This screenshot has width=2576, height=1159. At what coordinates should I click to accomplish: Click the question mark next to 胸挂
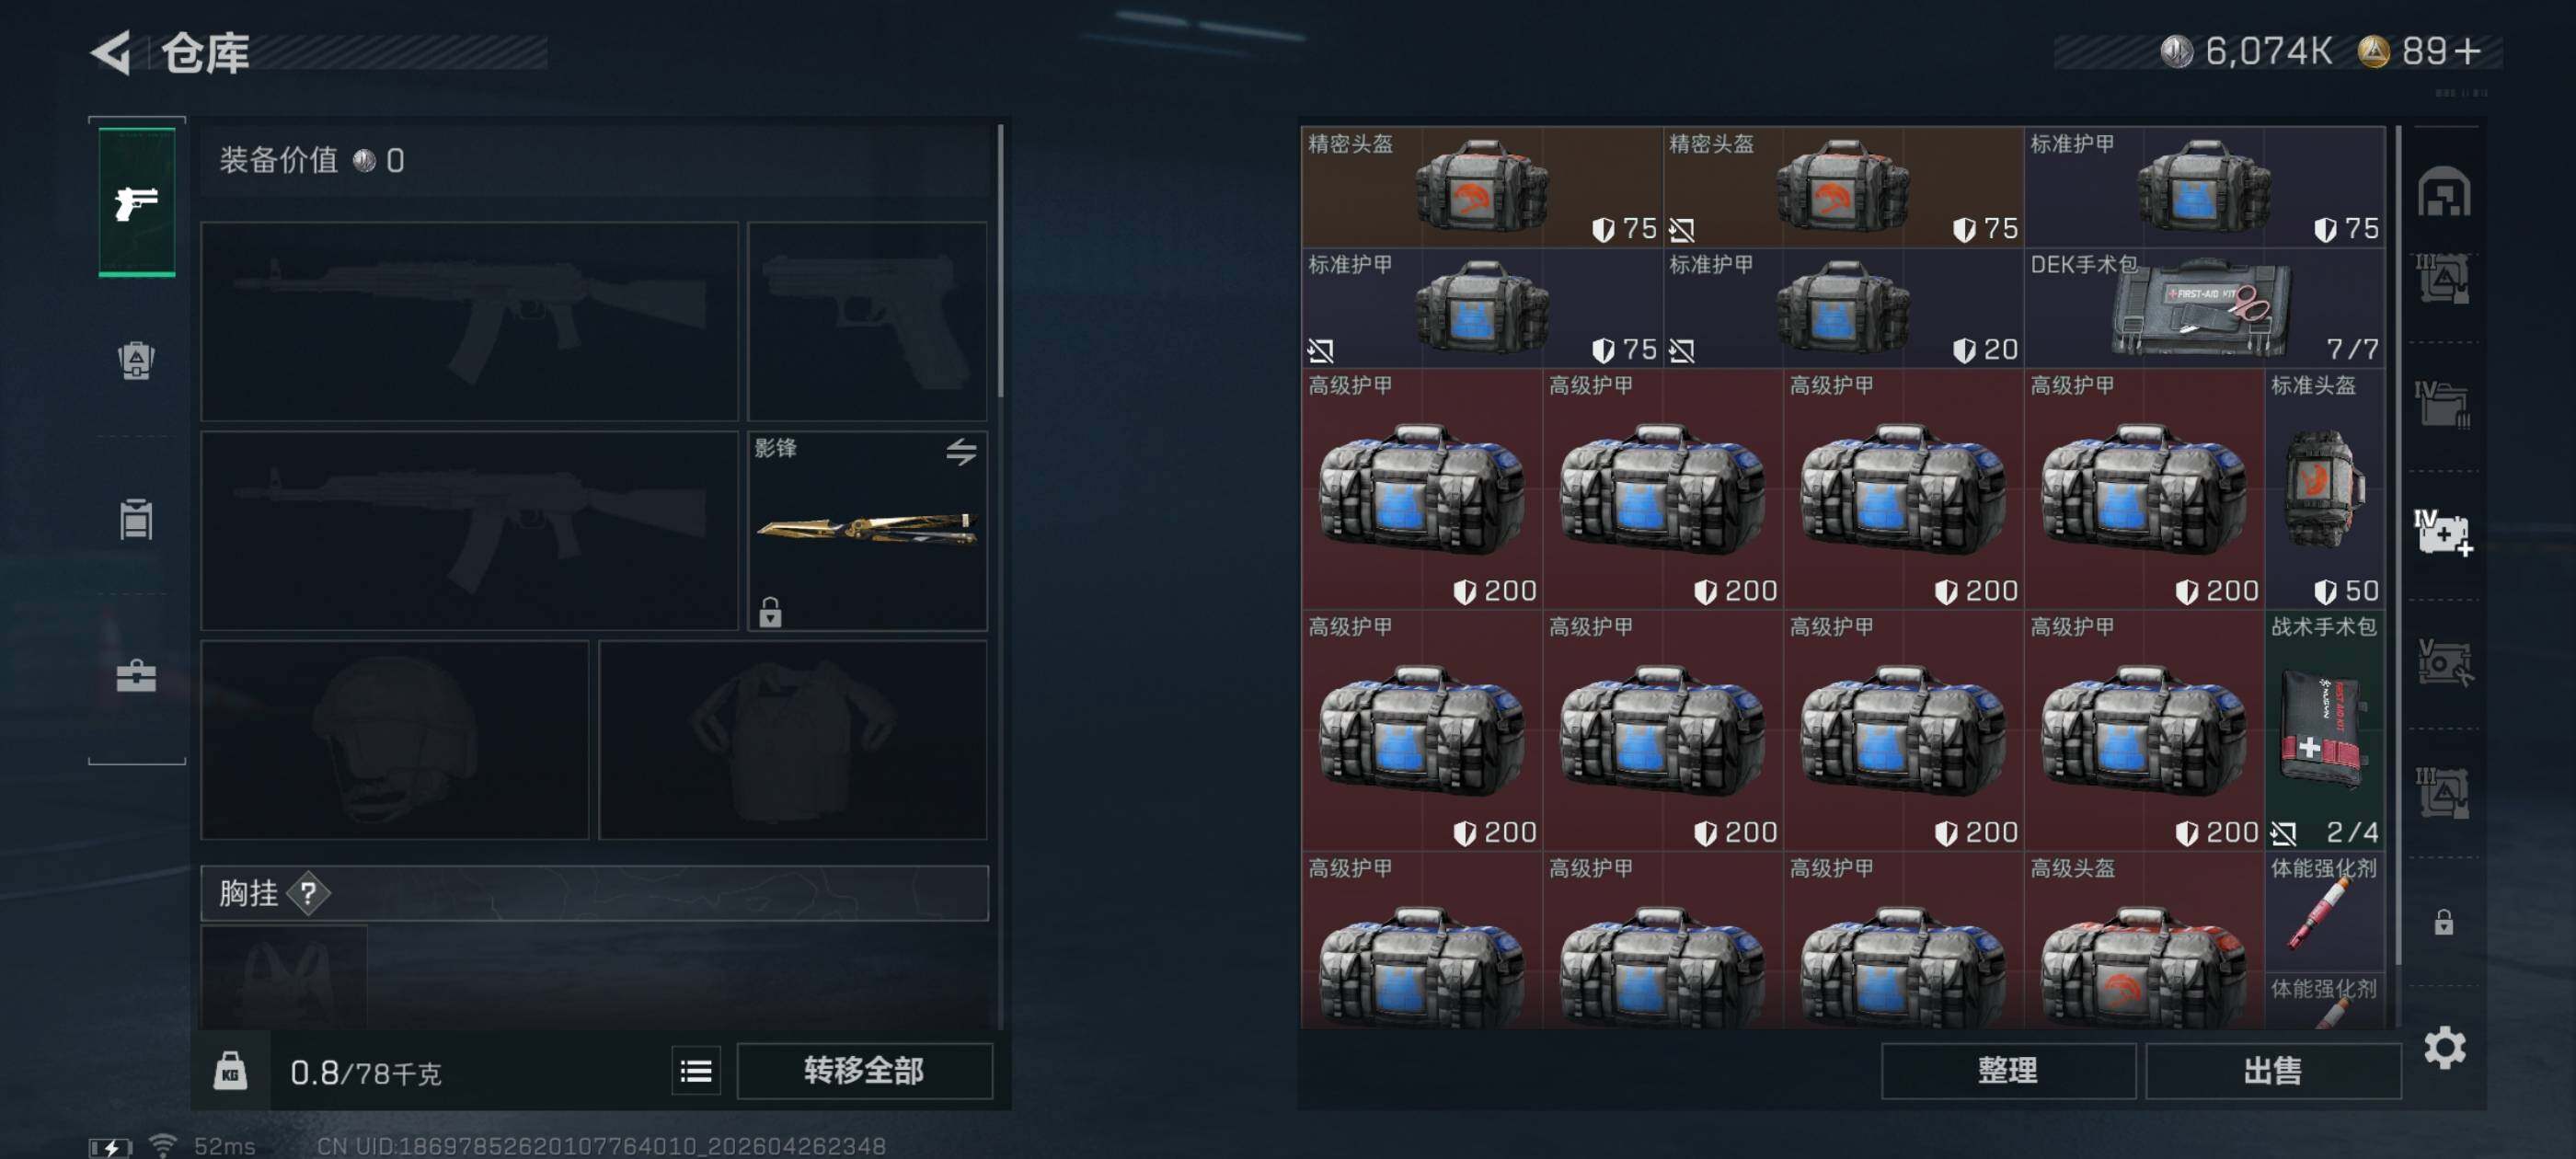(308, 893)
